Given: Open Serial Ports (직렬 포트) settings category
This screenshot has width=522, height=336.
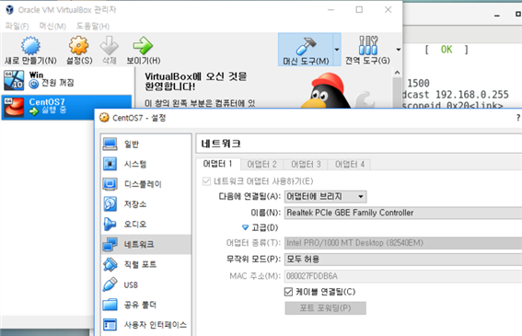Looking at the screenshot, I should tap(145, 264).
